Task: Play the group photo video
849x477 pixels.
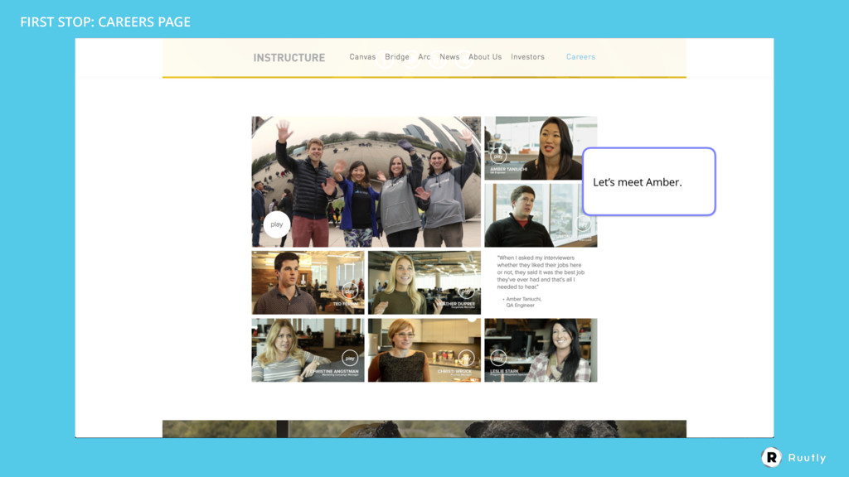Action: pos(277,224)
